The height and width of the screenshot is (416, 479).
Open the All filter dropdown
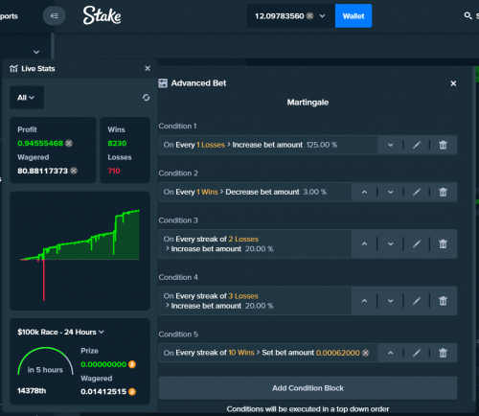(x=27, y=98)
